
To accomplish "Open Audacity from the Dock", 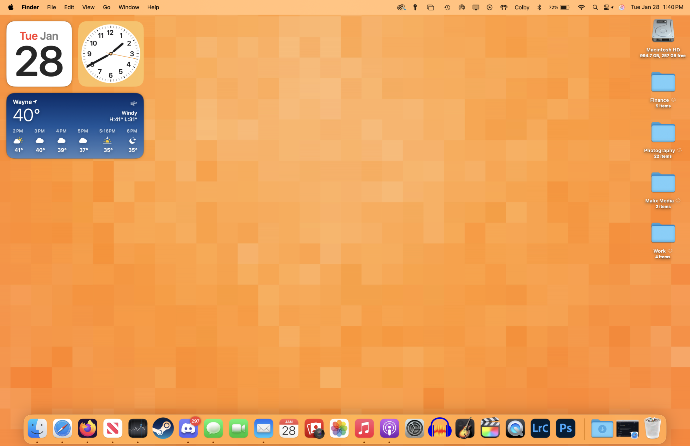I will (440, 428).
